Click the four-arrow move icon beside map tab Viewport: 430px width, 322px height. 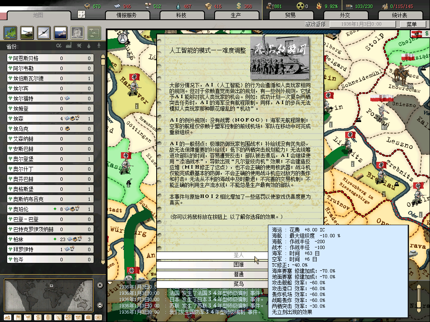pyautogui.click(x=81, y=14)
